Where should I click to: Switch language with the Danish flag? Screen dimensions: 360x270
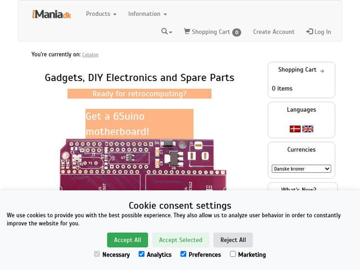pyautogui.click(x=295, y=129)
